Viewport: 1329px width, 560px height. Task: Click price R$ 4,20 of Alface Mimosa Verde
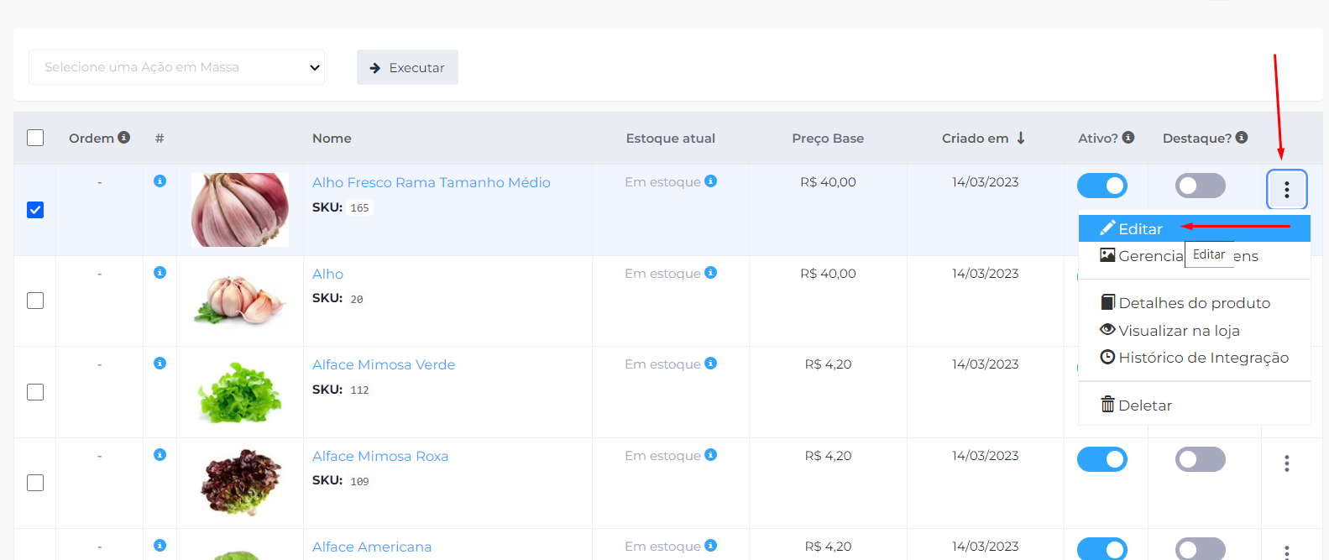coord(828,364)
